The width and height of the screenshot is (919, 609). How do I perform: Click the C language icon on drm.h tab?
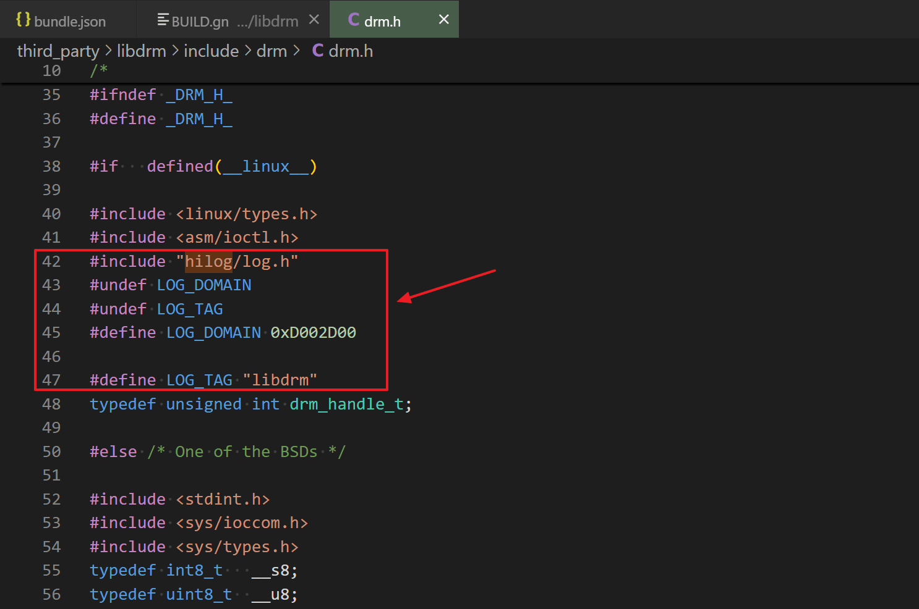pyautogui.click(x=354, y=20)
